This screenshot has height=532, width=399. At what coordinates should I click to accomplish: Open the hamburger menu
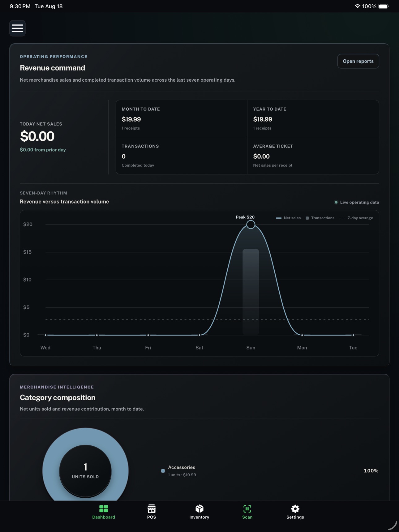click(17, 28)
